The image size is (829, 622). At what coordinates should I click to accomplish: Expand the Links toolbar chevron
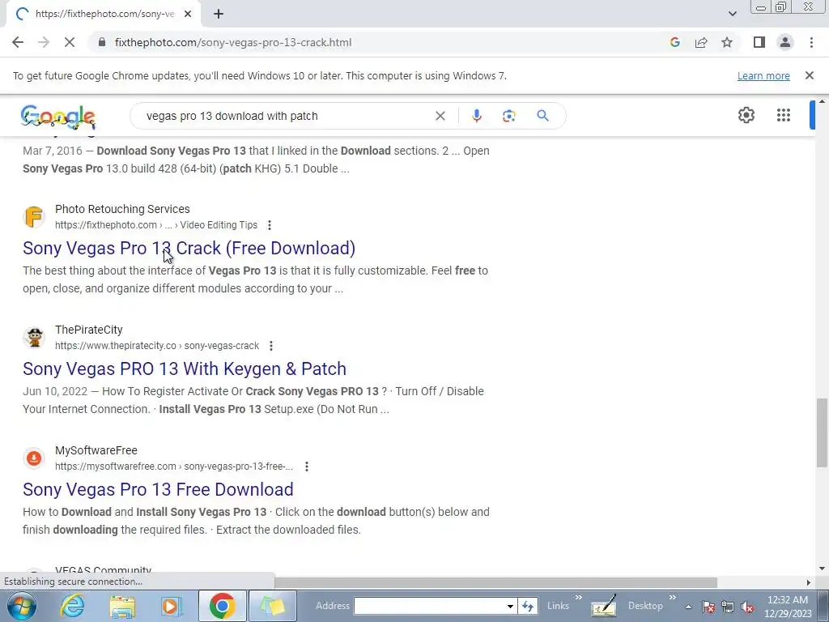(x=578, y=598)
